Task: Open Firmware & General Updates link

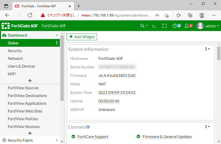Action: 167,137
